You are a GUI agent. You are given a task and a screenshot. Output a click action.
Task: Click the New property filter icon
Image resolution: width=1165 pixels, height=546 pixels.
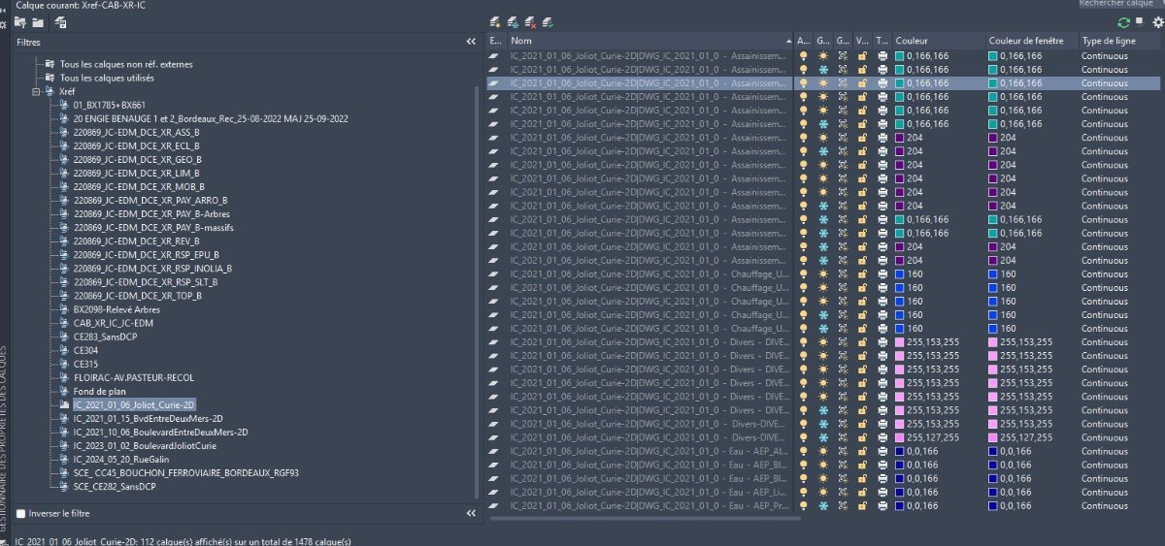tap(19, 21)
